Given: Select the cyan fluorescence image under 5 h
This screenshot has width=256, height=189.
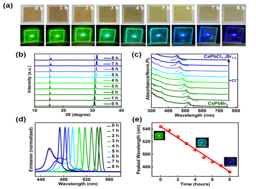Looking at the screenshot, I should 158,36.
